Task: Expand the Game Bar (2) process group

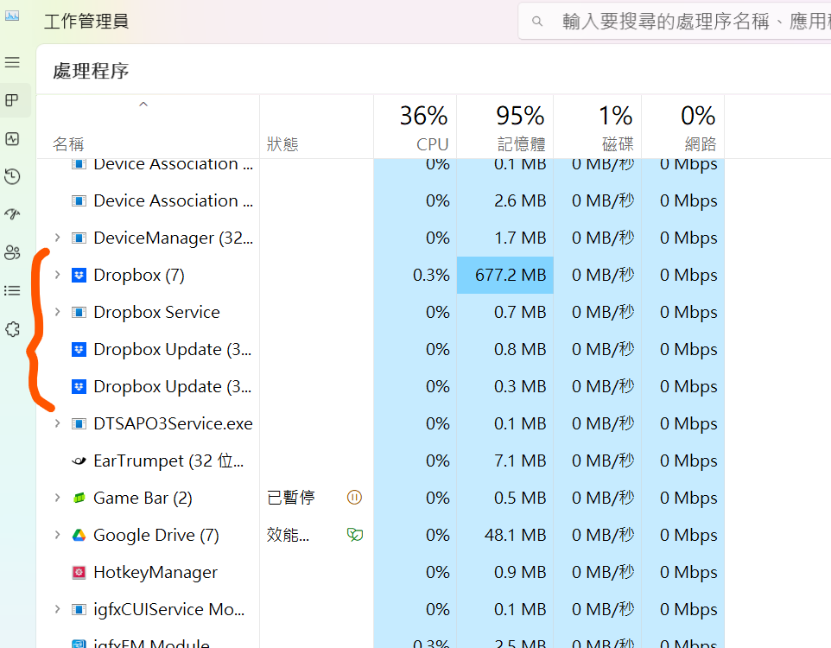Action: coord(57,498)
